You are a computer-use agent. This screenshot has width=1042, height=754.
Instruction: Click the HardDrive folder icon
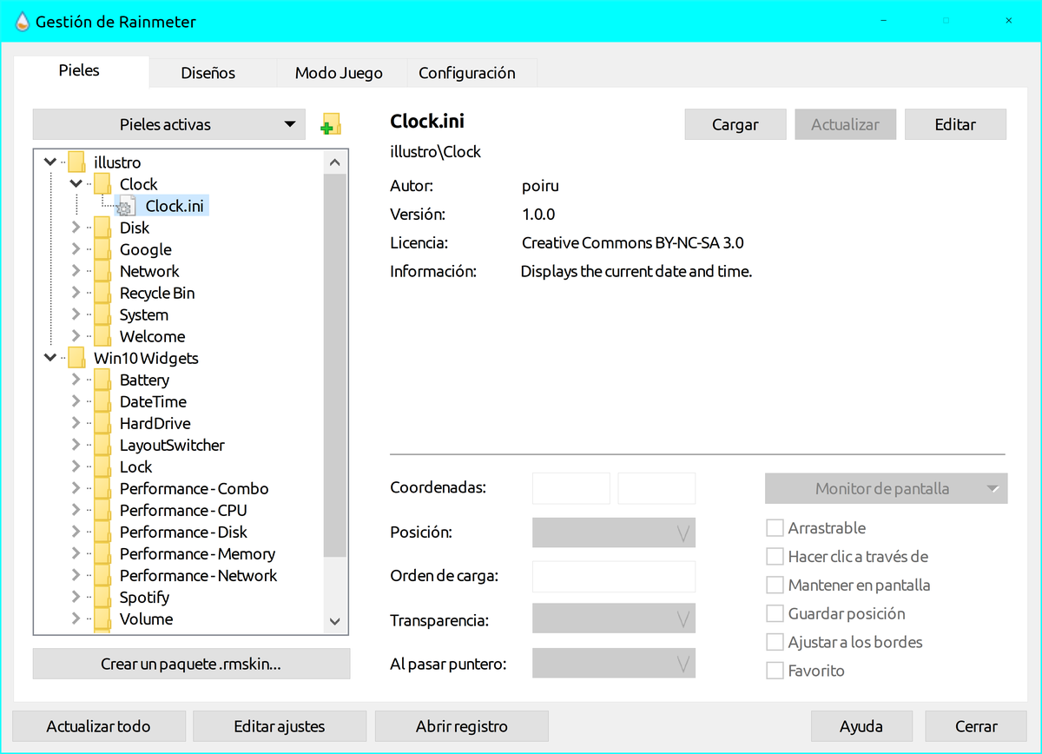click(102, 423)
